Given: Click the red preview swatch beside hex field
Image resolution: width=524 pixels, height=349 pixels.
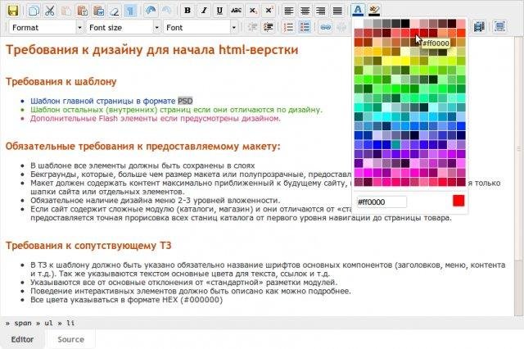Looking at the screenshot, I should [458, 201].
